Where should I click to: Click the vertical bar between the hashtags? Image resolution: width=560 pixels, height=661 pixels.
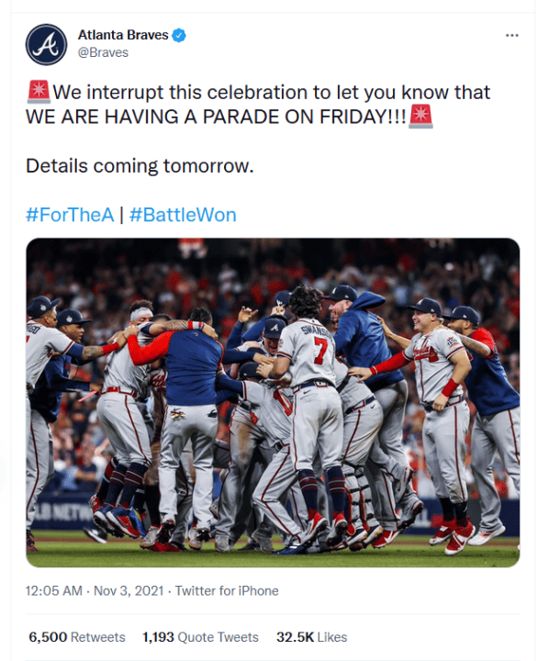pos(121,215)
